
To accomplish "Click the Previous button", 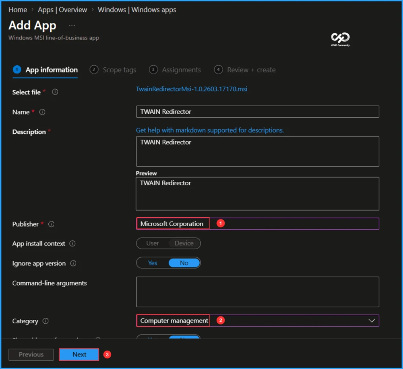I will point(31,354).
